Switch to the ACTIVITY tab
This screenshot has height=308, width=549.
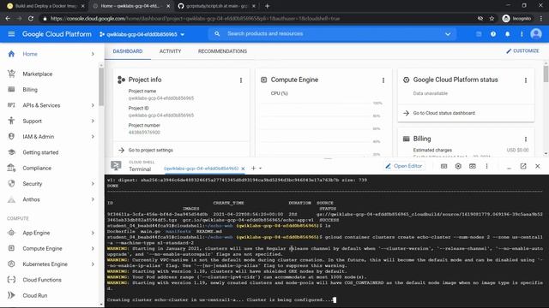pos(170,51)
